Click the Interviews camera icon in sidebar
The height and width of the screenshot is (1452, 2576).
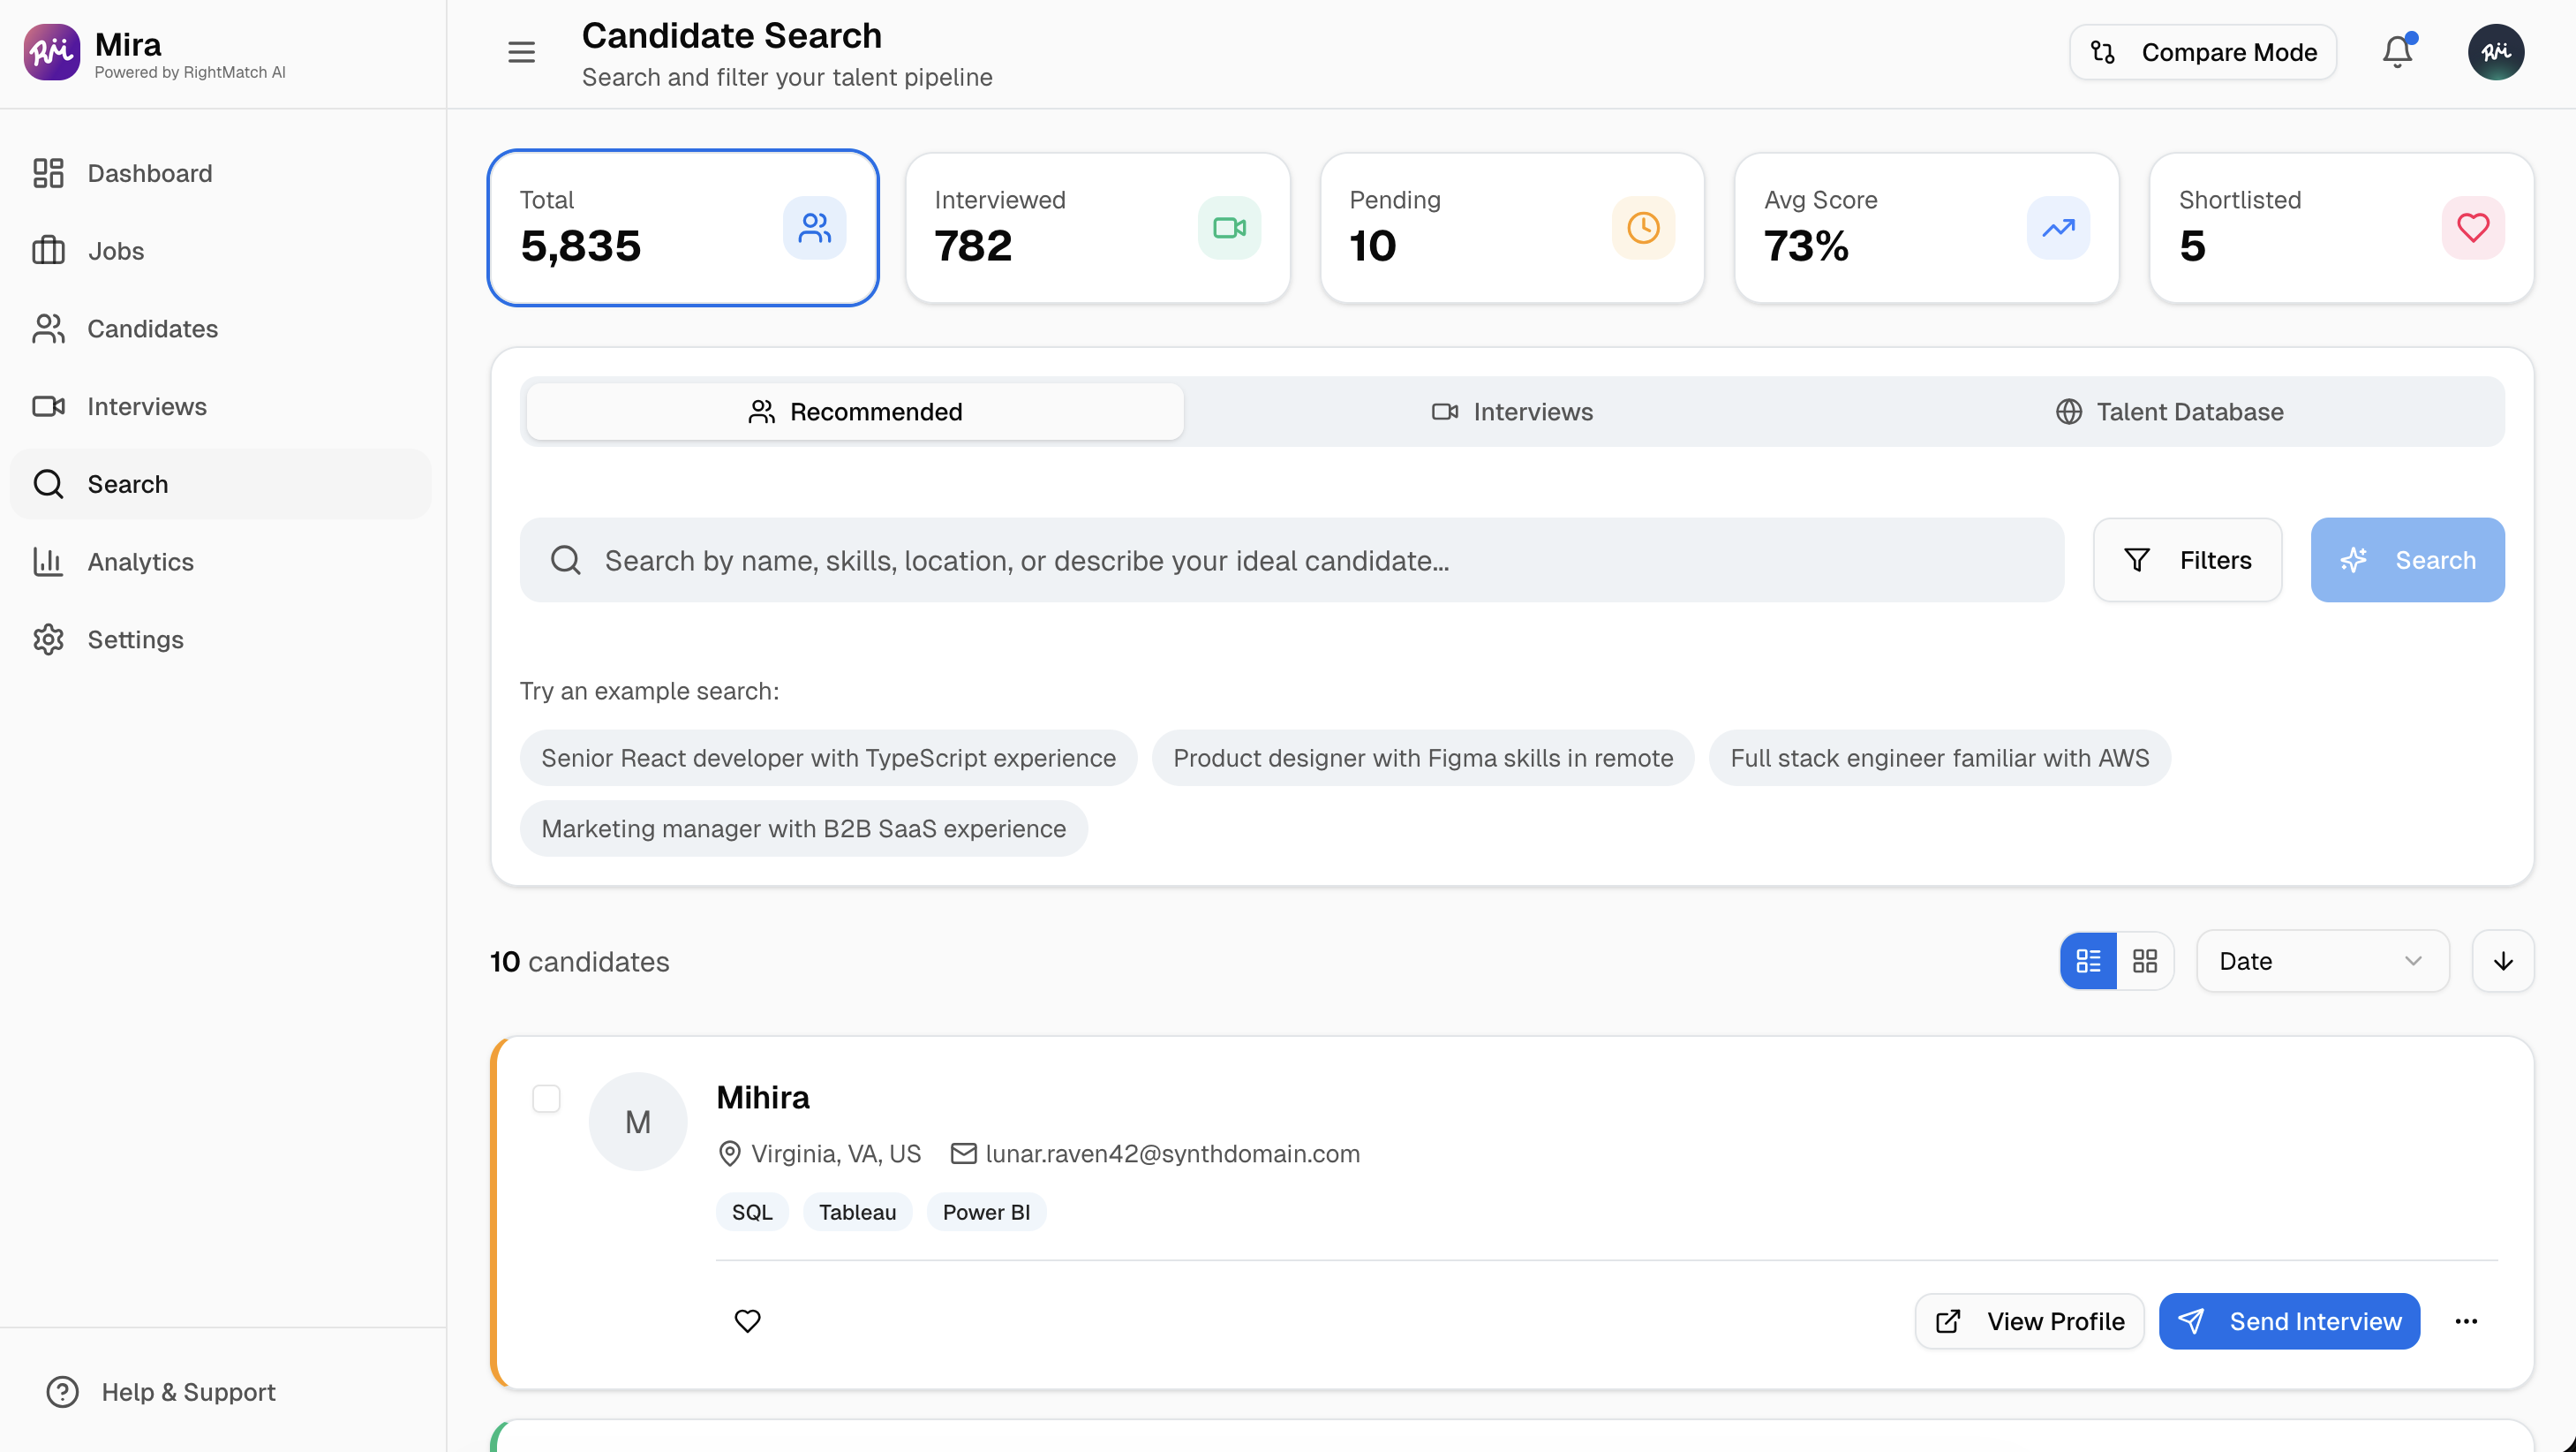(49, 405)
